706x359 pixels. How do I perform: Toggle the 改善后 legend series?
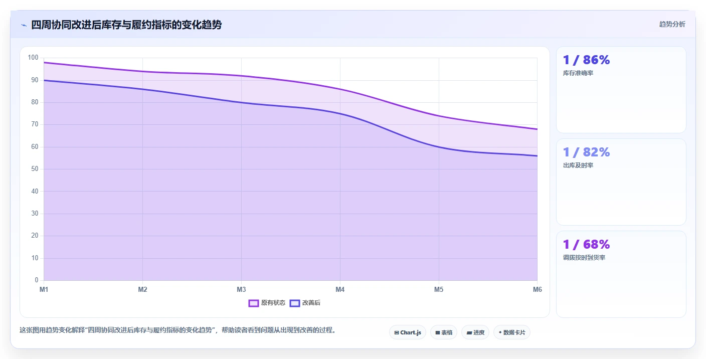305,303
